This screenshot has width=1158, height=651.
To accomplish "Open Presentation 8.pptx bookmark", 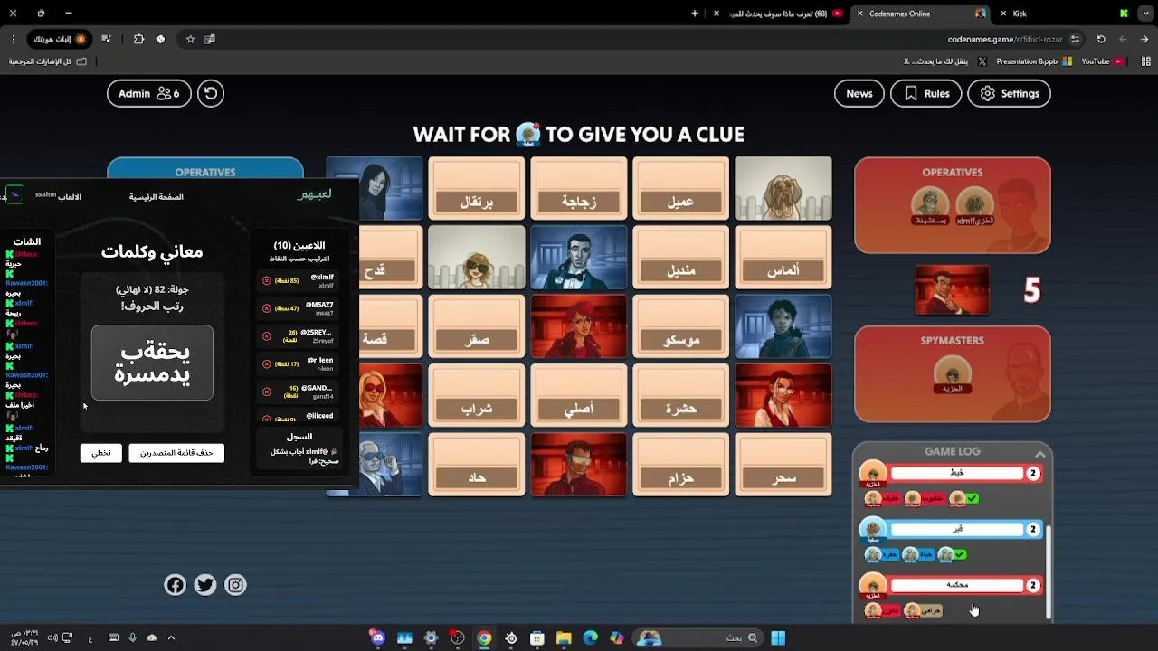I will click(1033, 61).
